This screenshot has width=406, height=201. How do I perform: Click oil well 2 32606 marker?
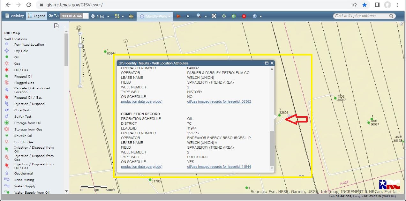(x=280, y=115)
